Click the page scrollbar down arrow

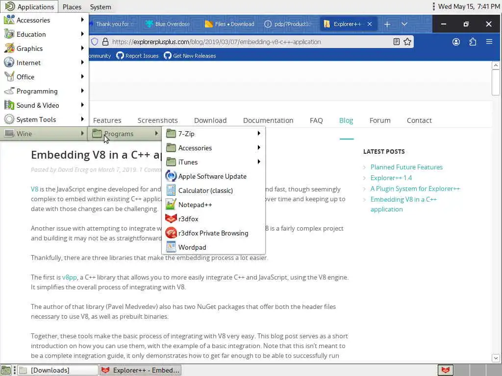496,358
